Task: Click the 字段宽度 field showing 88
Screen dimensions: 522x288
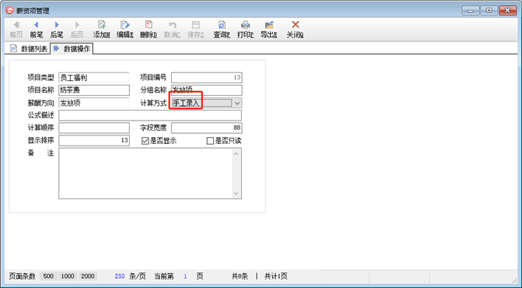Action: point(206,128)
